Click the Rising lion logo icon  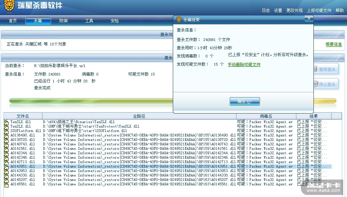coord(9,5)
